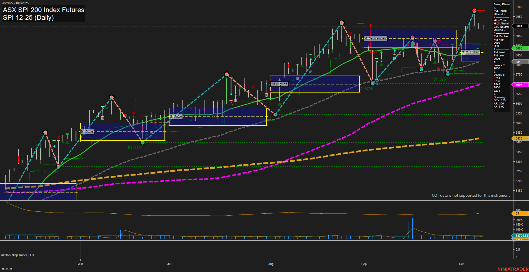Click the Swing Pivots panel header text
This screenshot has width=529, height=272.
[x=502, y=4]
